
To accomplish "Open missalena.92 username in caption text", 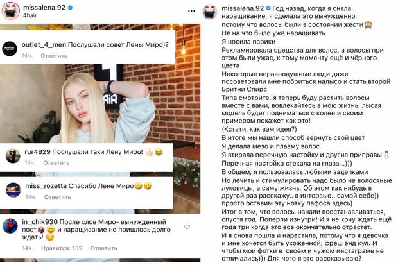I will click(243, 8).
